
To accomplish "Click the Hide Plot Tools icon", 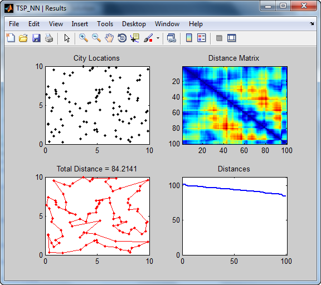I will [x=219, y=38].
